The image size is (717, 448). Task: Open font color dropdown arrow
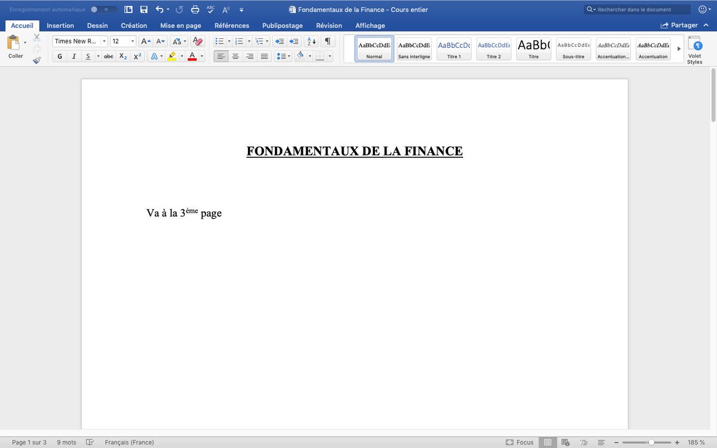[x=202, y=56]
